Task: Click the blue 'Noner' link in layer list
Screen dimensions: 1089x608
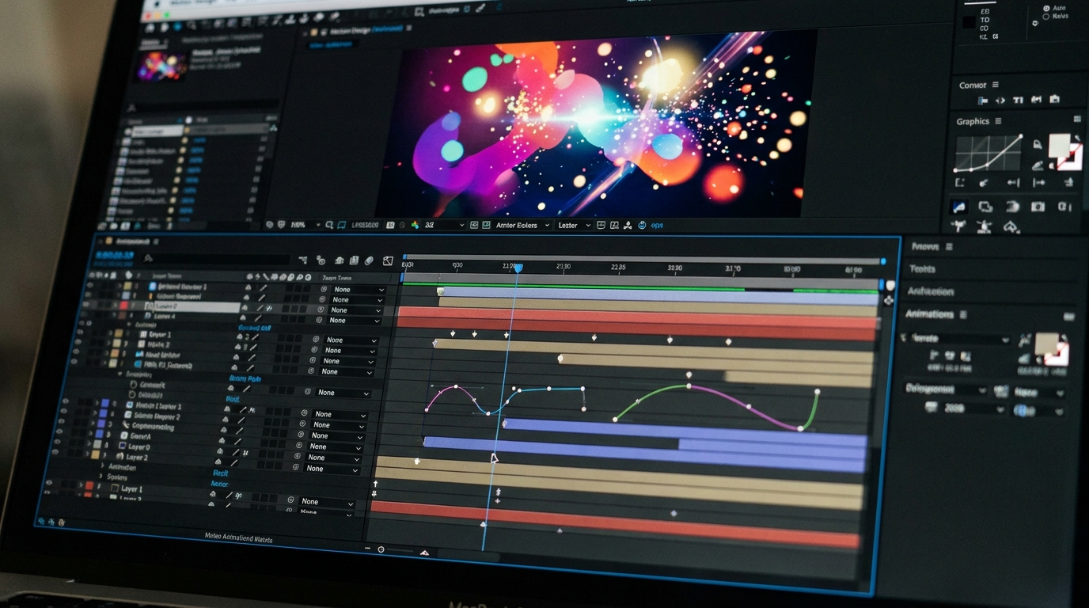Action: (219, 484)
